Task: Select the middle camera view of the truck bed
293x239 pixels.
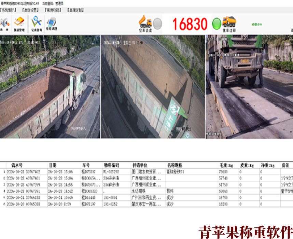Action: point(153,87)
